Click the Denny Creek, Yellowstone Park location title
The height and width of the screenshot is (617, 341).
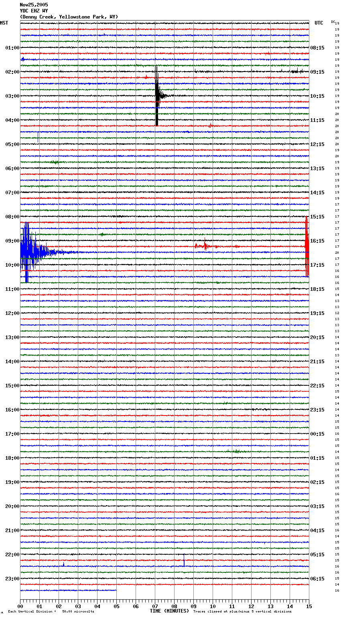point(69,17)
